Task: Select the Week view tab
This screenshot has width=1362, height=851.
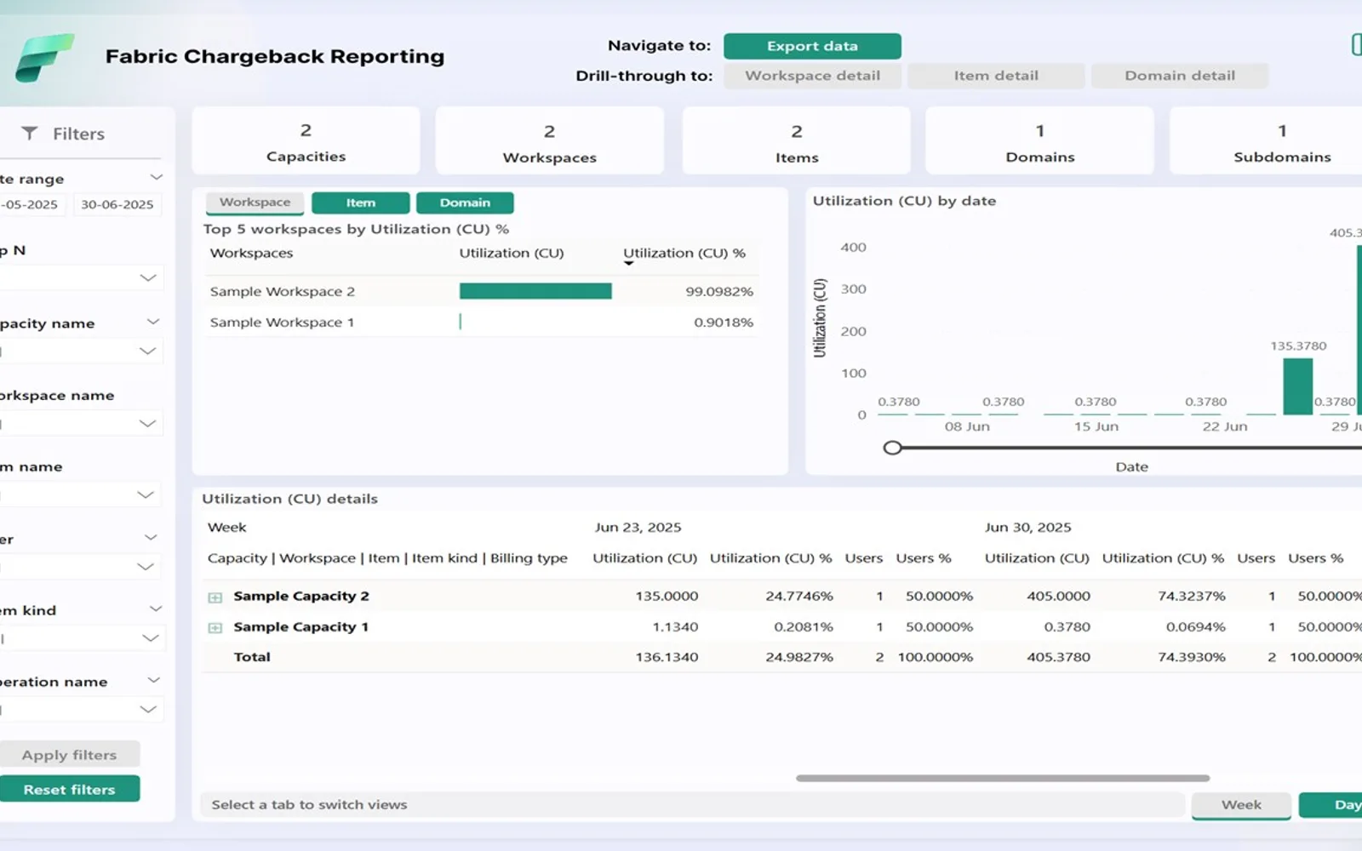Action: [1241, 805]
